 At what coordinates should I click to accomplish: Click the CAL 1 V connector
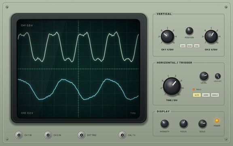122,135
